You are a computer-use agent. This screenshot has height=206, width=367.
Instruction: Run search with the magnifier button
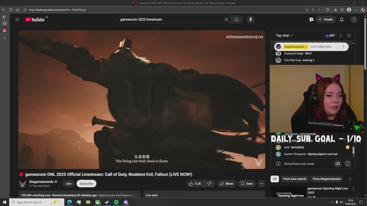pyautogui.click(x=236, y=19)
